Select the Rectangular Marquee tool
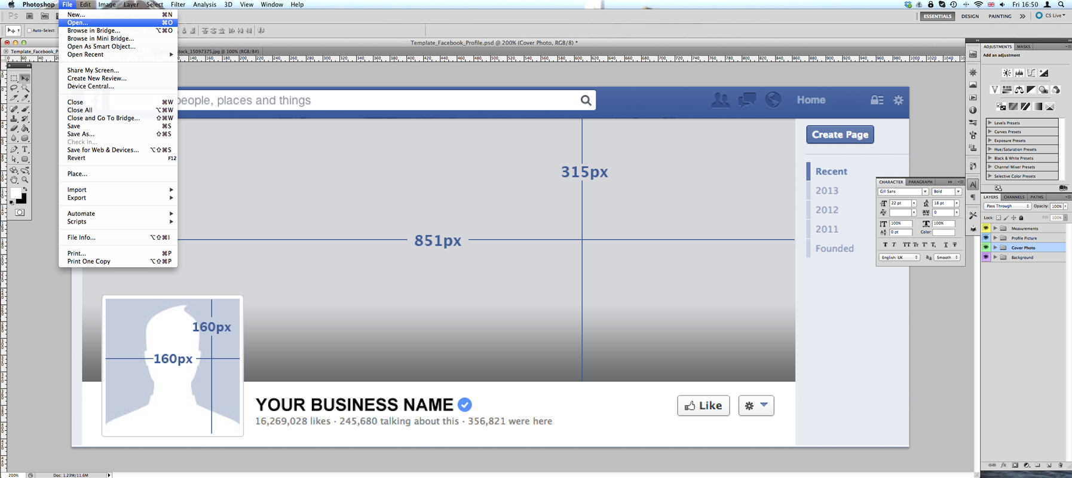This screenshot has height=478, width=1072. coord(14,78)
